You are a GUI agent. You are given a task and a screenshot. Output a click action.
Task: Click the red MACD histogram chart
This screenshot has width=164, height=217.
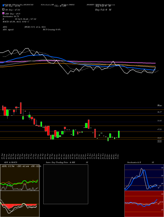click(20, 204)
